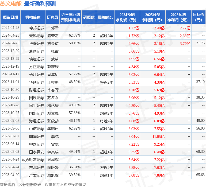Select the 东方财富证券 institution cell
The height and width of the screenshot is (187, 206).
pos(33,159)
